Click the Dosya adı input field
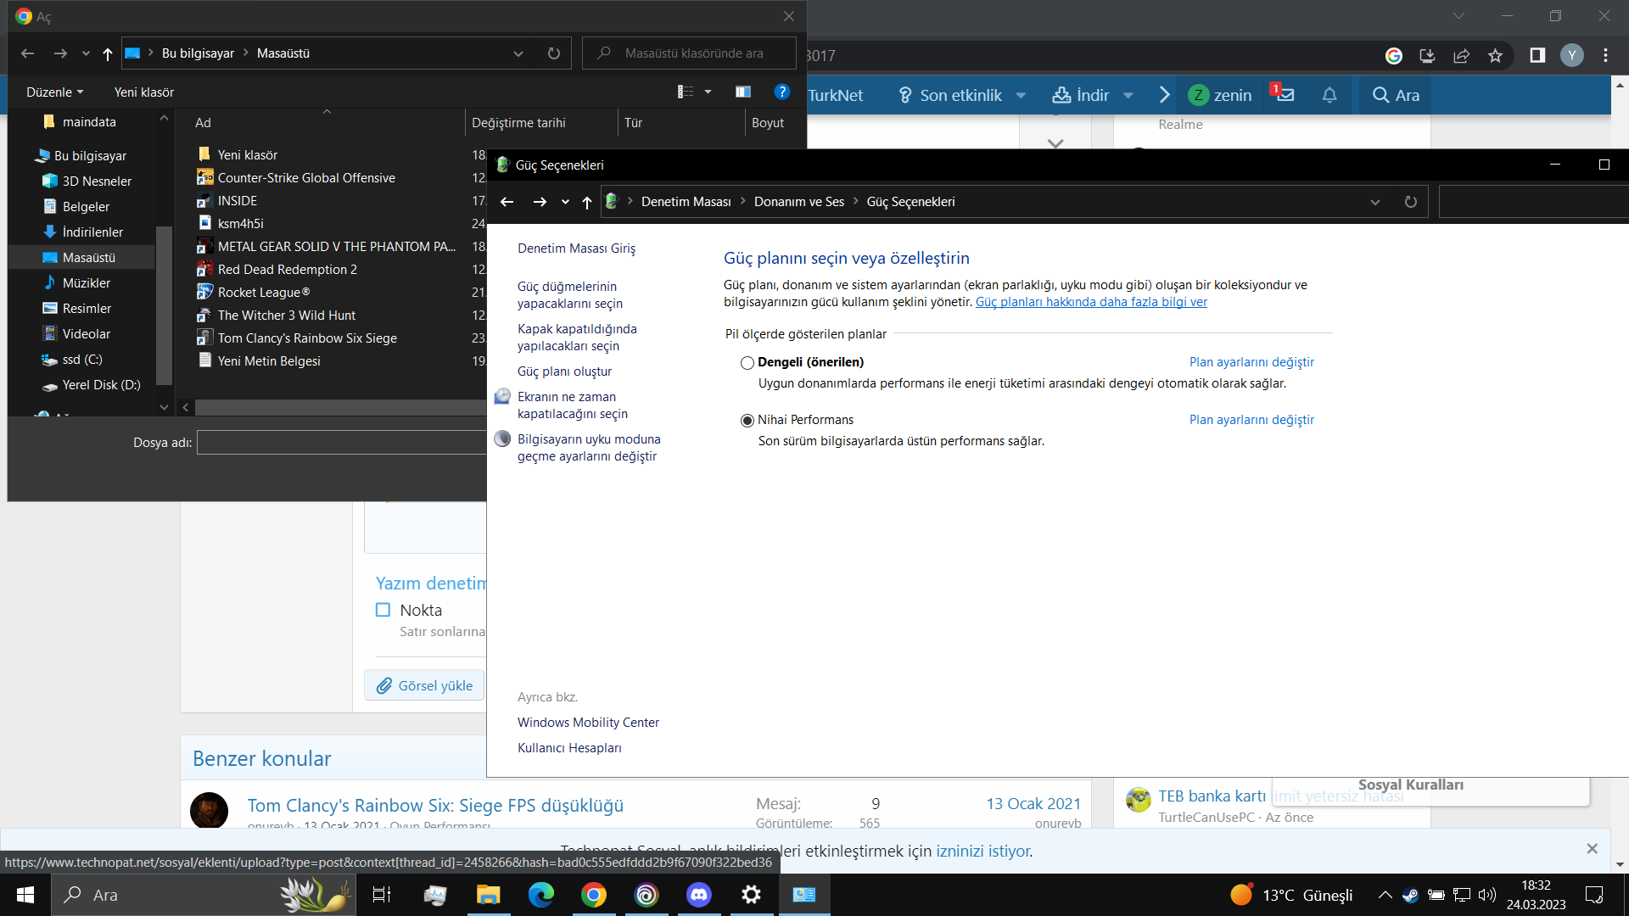Image resolution: width=1629 pixels, height=916 pixels. [x=341, y=443]
